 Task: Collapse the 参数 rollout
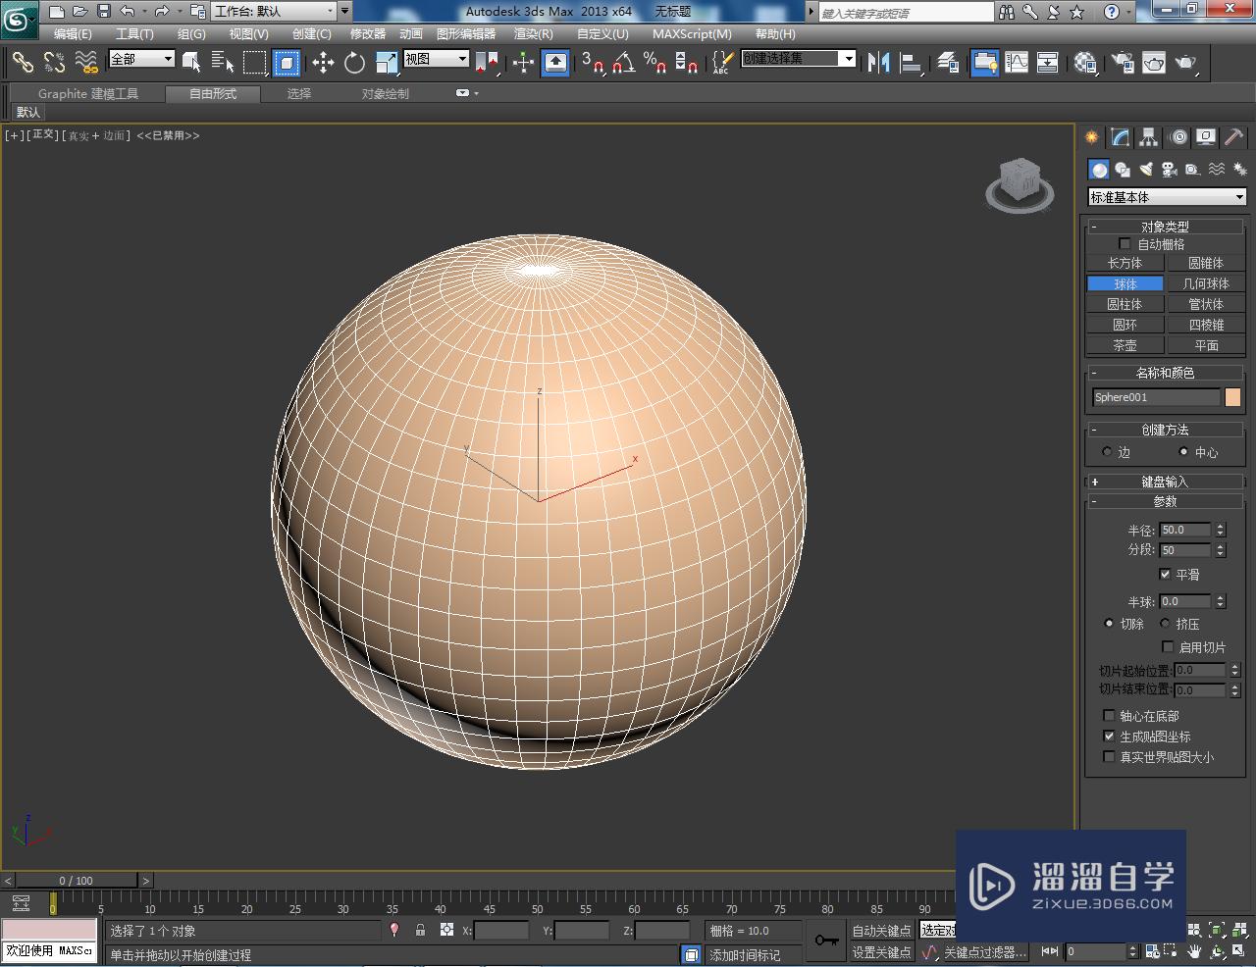coord(1165,501)
